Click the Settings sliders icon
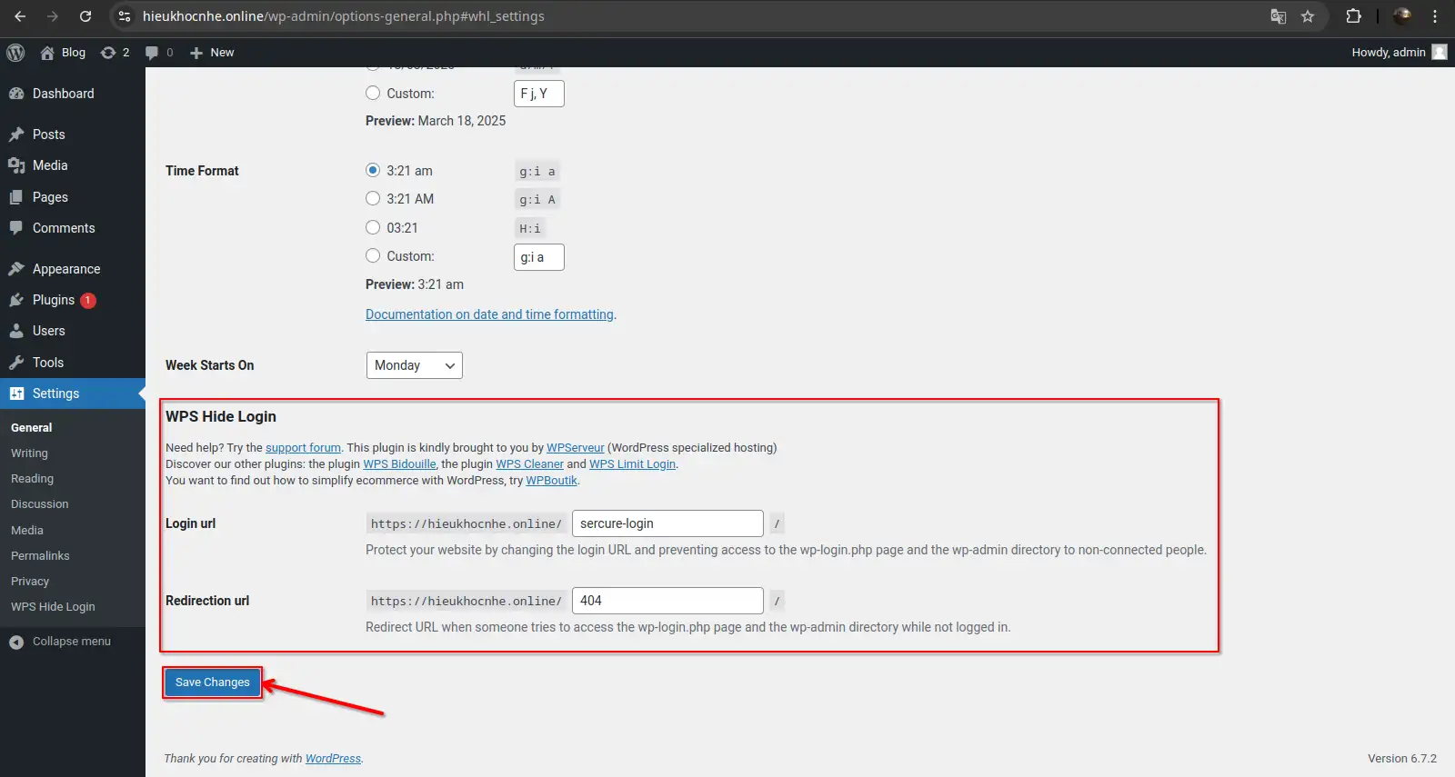 (x=16, y=393)
